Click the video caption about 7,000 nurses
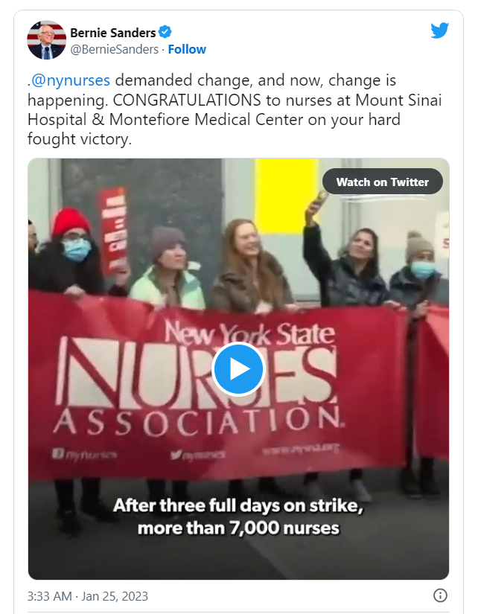 238,516
